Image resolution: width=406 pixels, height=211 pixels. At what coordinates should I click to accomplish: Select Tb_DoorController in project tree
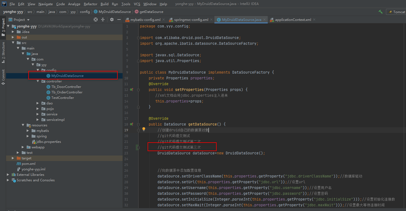click(66, 87)
